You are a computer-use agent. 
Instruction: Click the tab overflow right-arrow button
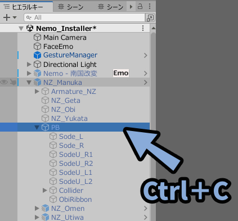point(131,7)
